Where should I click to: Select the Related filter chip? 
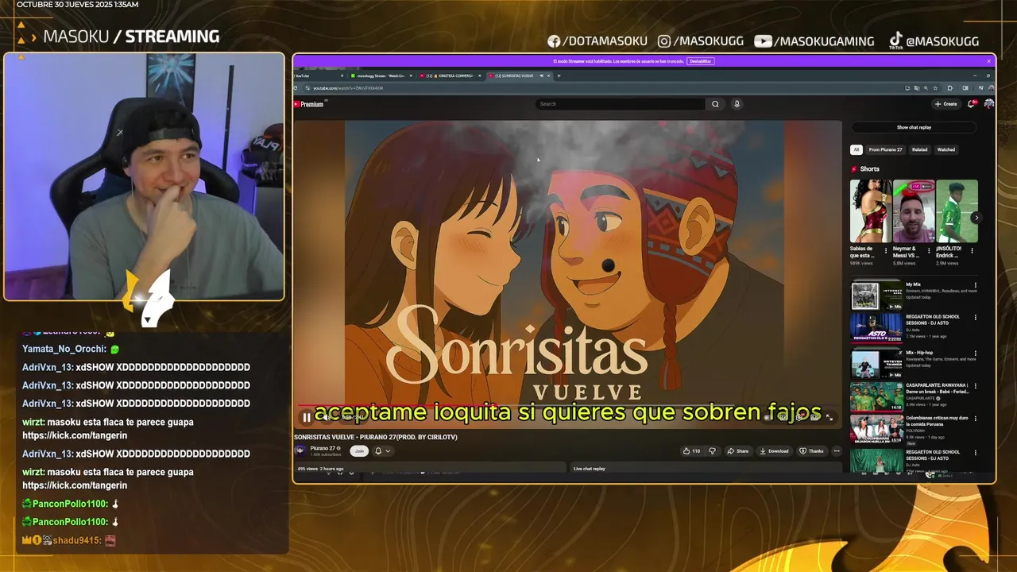pos(919,149)
